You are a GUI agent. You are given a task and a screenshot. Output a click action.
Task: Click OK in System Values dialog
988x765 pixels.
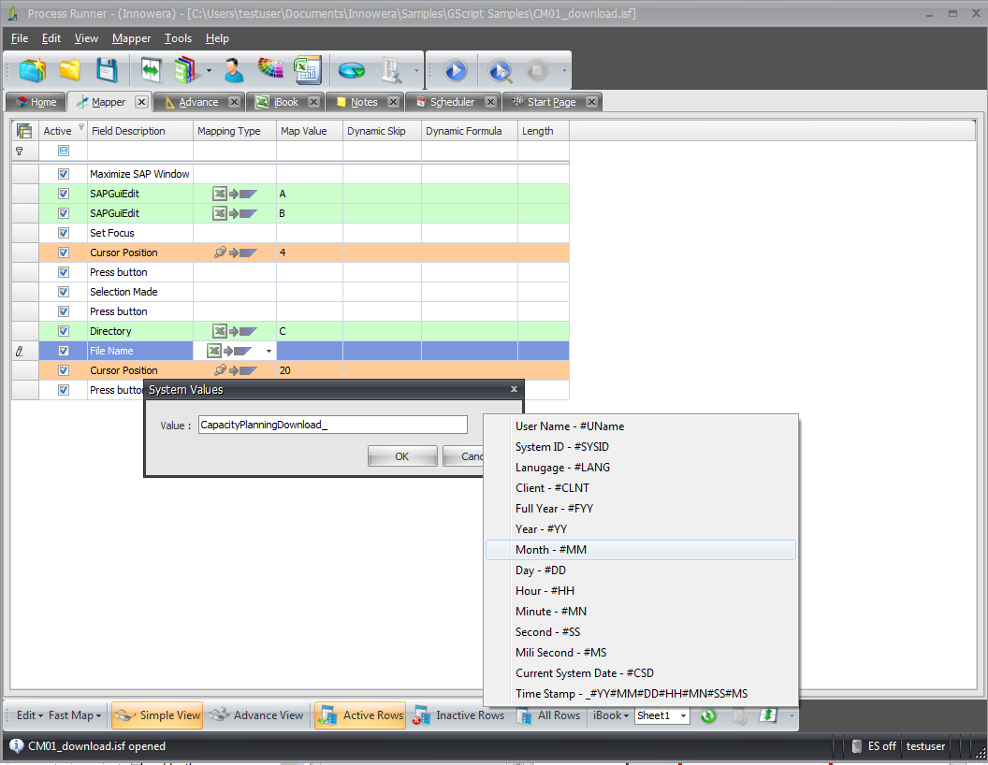point(401,456)
